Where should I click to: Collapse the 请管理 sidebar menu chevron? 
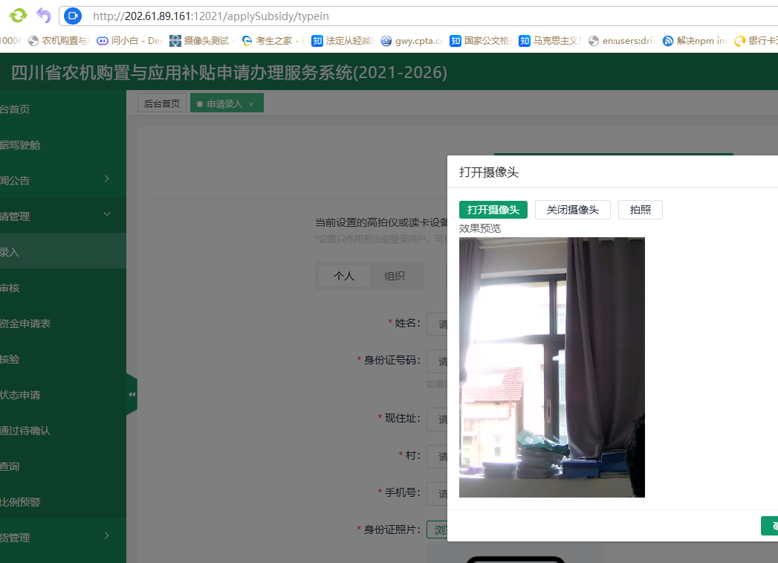[107, 214]
